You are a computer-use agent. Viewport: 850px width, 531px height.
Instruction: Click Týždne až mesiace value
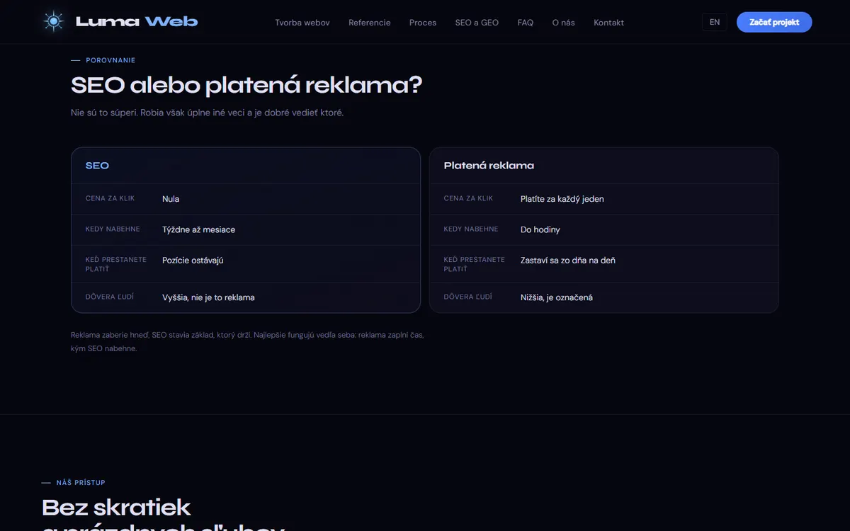[199, 229]
